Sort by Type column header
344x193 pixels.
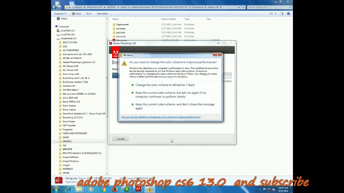187,19
